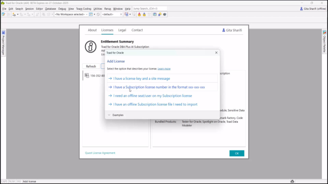Image resolution: width=328 pixels, height=184 pixels.
Task: Expand the No Workspace selected dropdown
Action: point(87,14)
